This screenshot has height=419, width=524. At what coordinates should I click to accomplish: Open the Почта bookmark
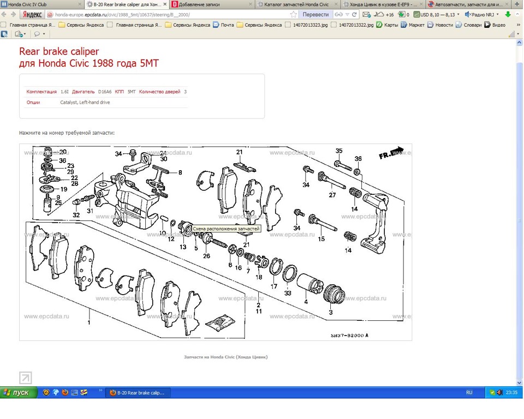pos(224,25)
